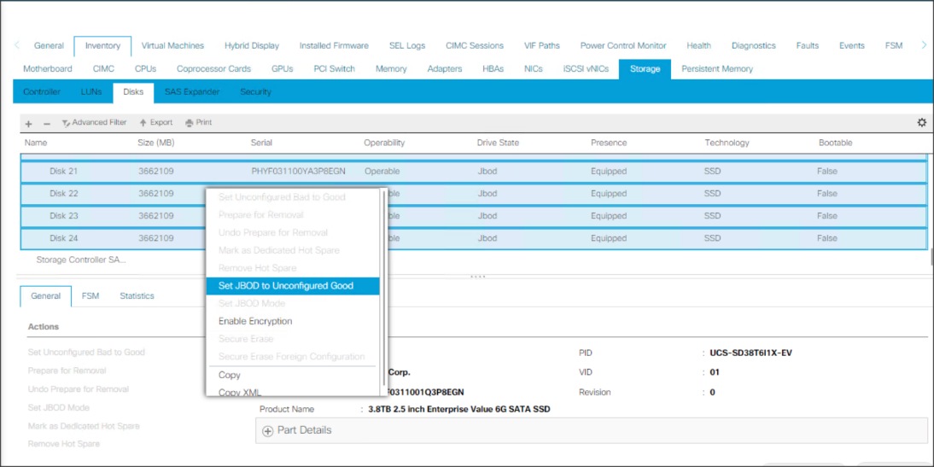Click the minus icon to collapse all rows
The width and height of the screenshot is (934, 467).
tap(47, 123)
